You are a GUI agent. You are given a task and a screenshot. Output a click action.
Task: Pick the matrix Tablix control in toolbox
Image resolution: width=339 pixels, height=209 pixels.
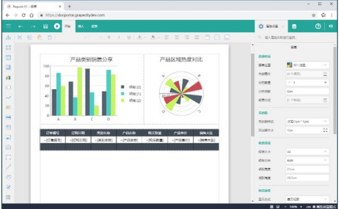coord(8,67)
